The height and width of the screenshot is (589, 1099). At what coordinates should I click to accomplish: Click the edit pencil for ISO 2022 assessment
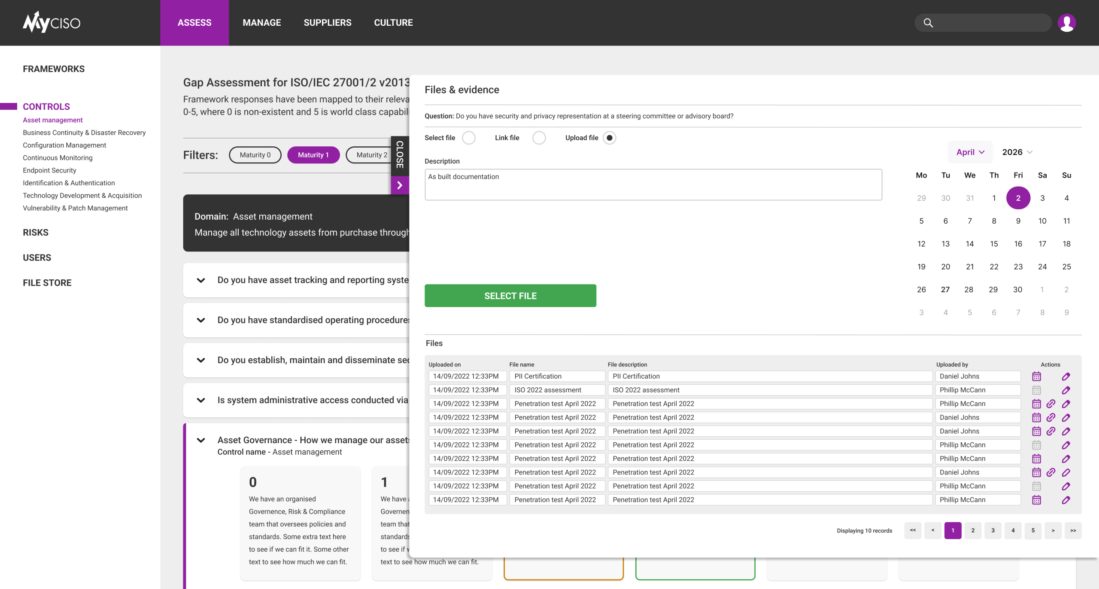click(1066, 390)
